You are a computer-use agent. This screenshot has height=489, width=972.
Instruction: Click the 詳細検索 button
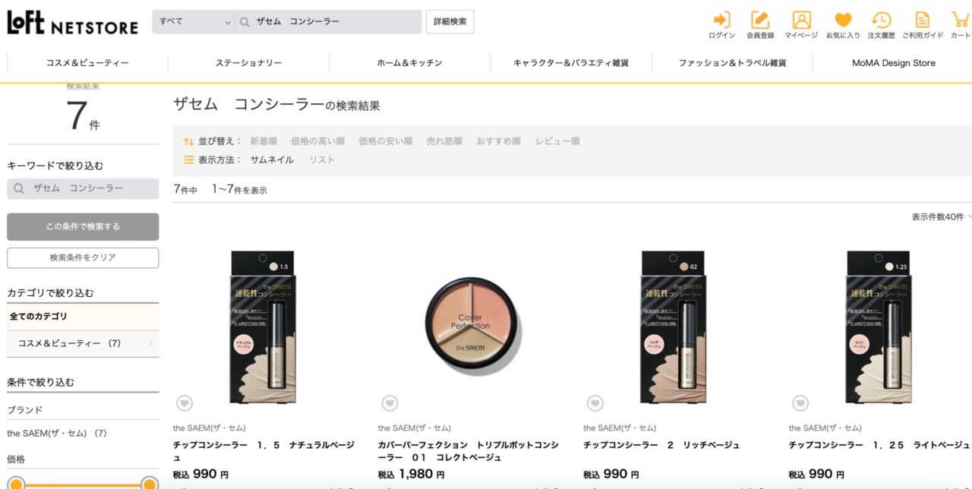coord(450,22)
